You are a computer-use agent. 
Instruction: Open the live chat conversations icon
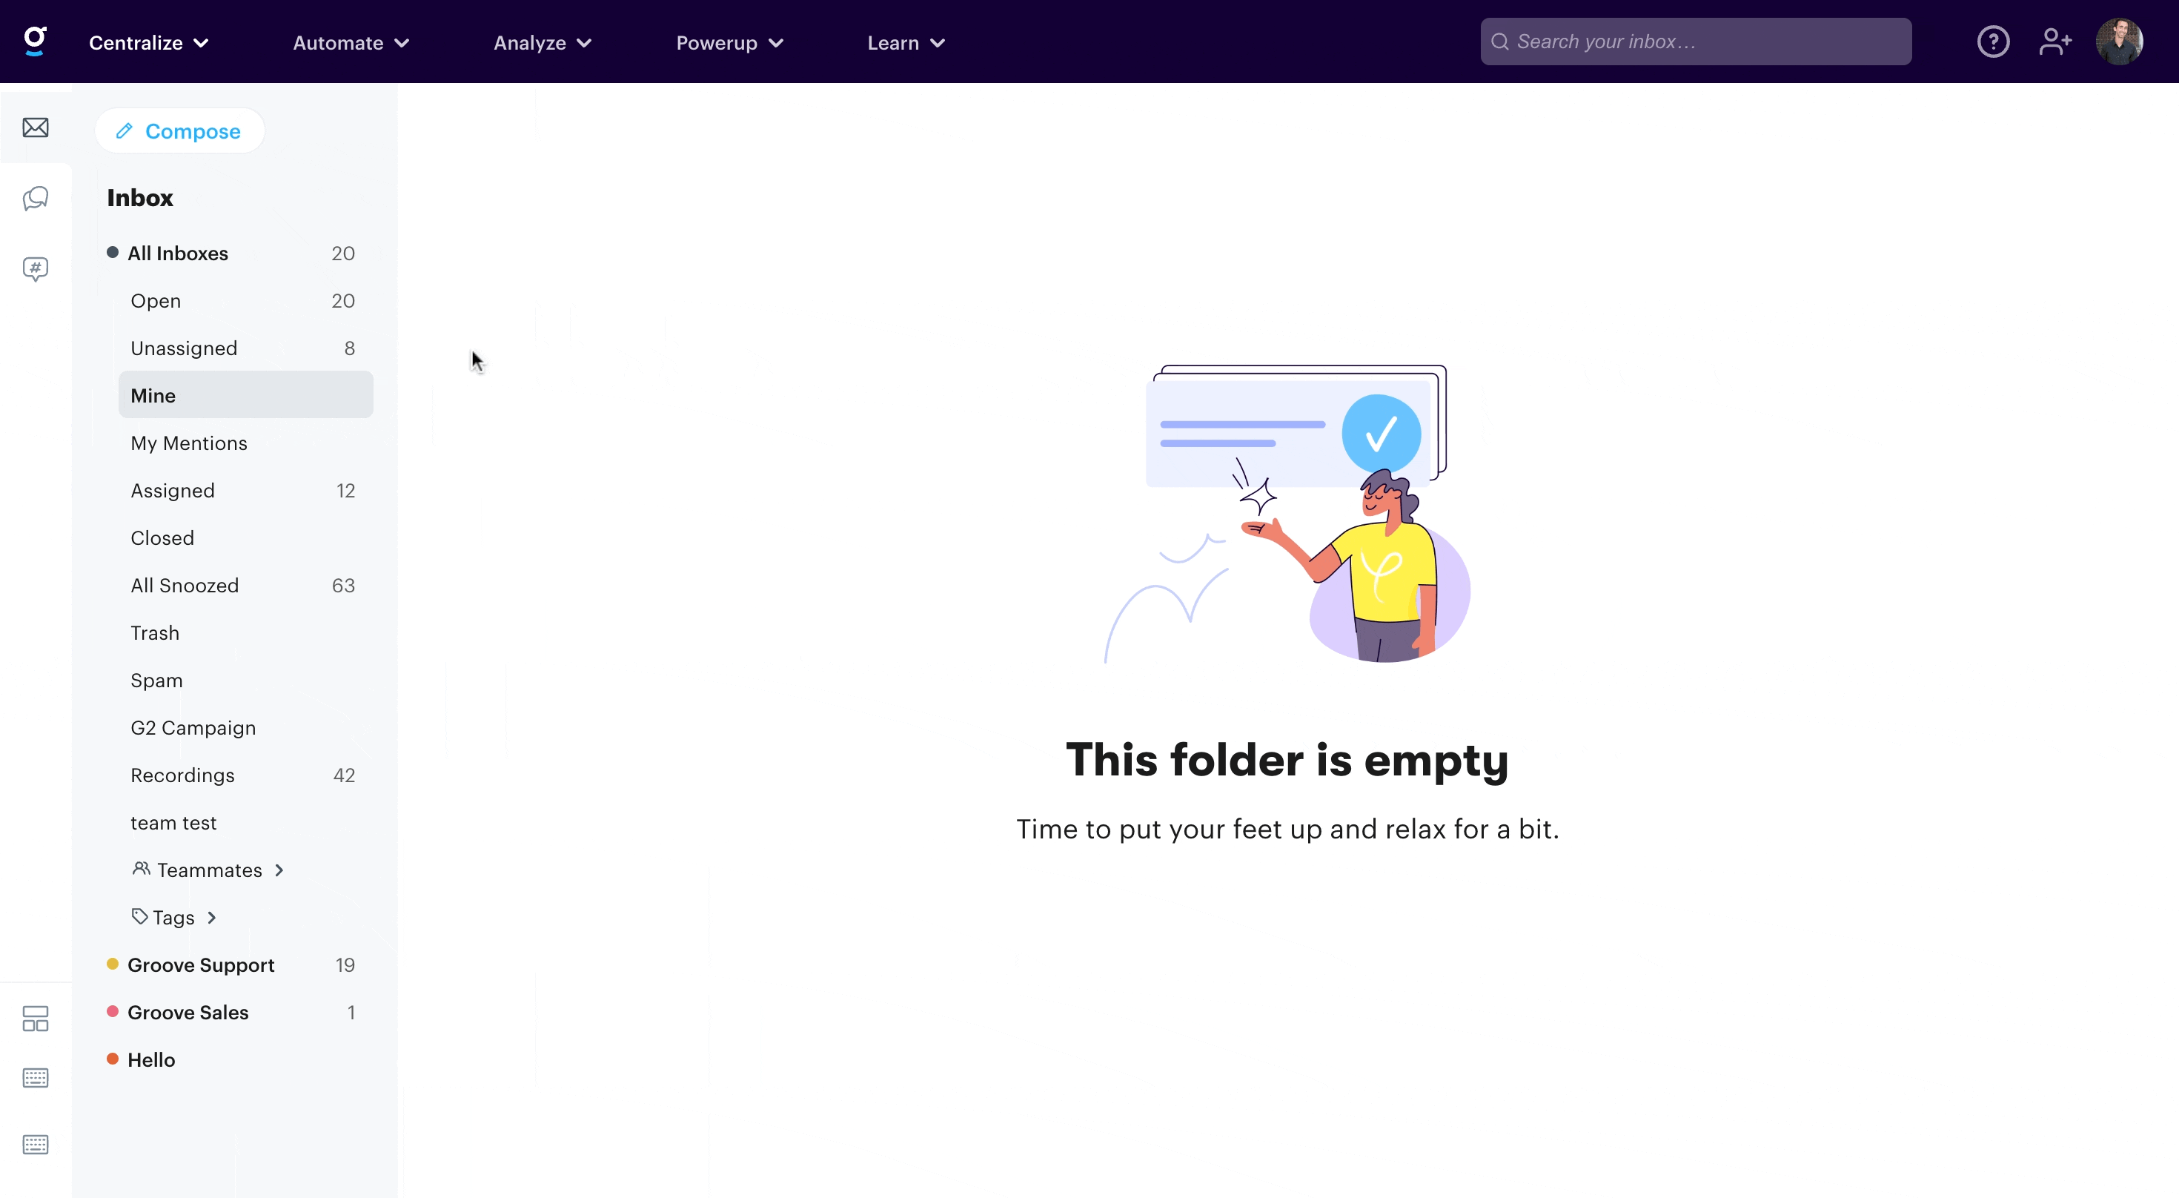(x=36, y=198)
